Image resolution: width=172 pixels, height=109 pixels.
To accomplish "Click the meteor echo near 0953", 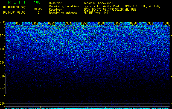I will (55, 85).
